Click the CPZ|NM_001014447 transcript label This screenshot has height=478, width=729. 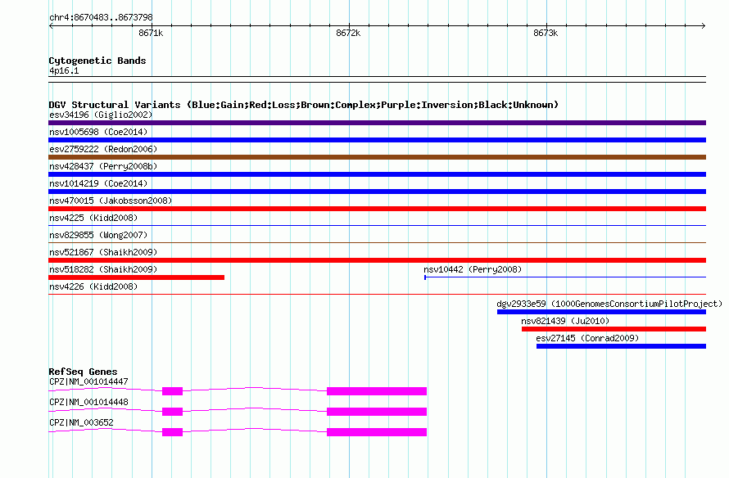pyautogui.click(x=88, y=382)
